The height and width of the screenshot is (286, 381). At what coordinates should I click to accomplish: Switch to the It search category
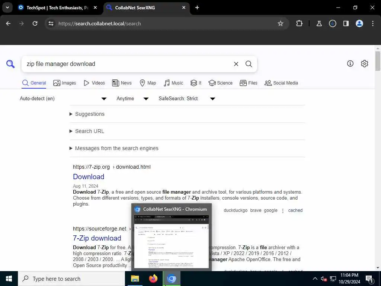[196, 83]
